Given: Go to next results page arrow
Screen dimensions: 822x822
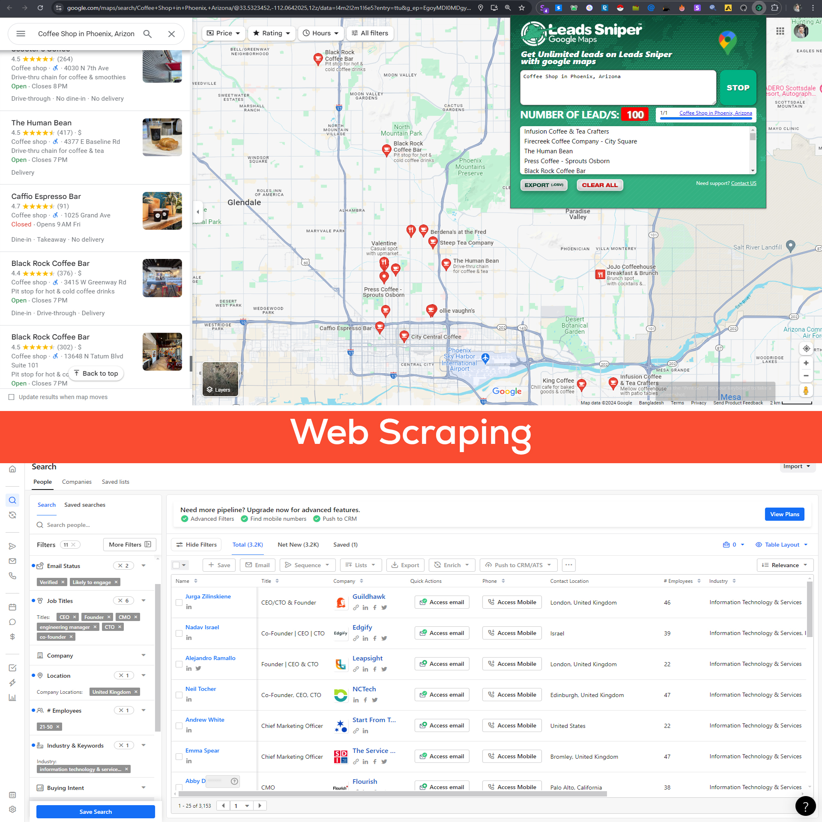Looking at the screenshot, I should (260, 806).
